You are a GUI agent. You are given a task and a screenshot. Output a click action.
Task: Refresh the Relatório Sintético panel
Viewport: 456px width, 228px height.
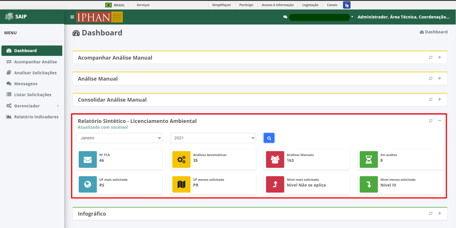431,121
